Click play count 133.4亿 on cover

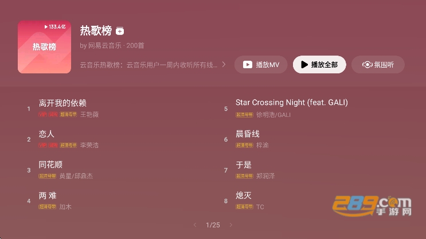55,27
